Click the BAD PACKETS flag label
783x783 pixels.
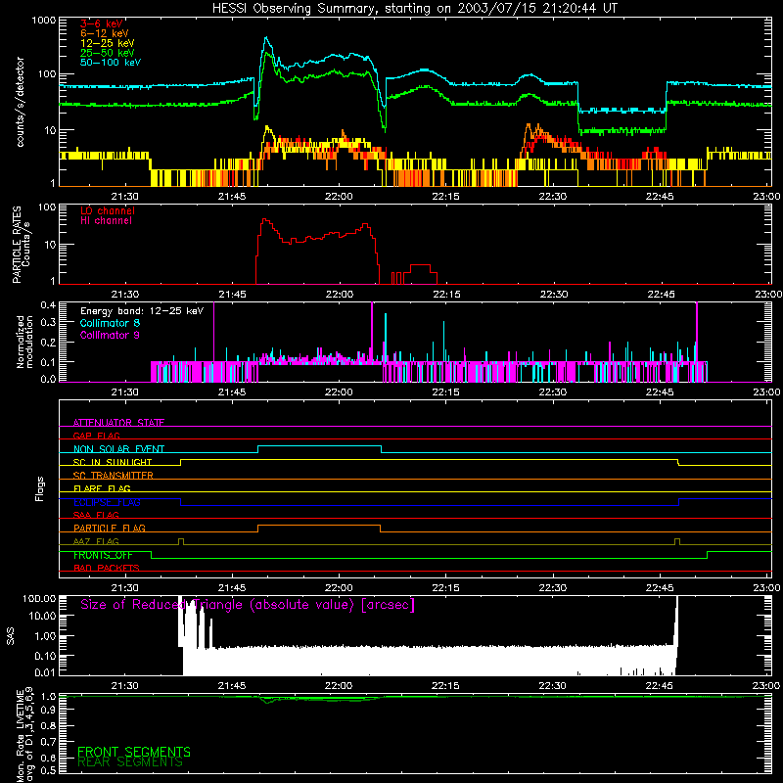click(x=107, y=568)
